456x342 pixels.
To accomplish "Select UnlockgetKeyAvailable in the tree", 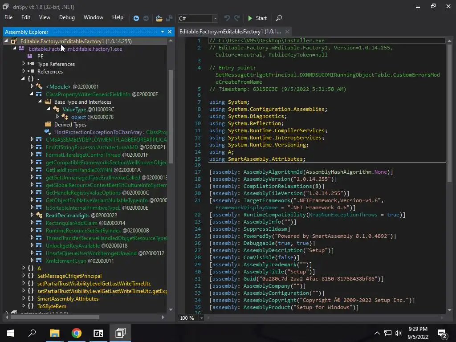I will (x=73, y=245).
